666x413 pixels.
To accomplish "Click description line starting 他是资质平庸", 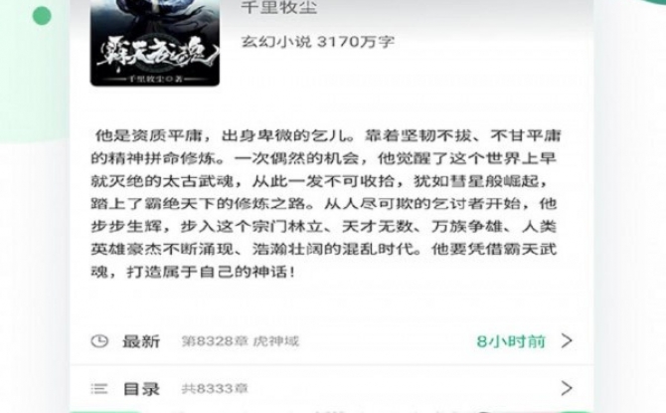I will click(327, 135).
